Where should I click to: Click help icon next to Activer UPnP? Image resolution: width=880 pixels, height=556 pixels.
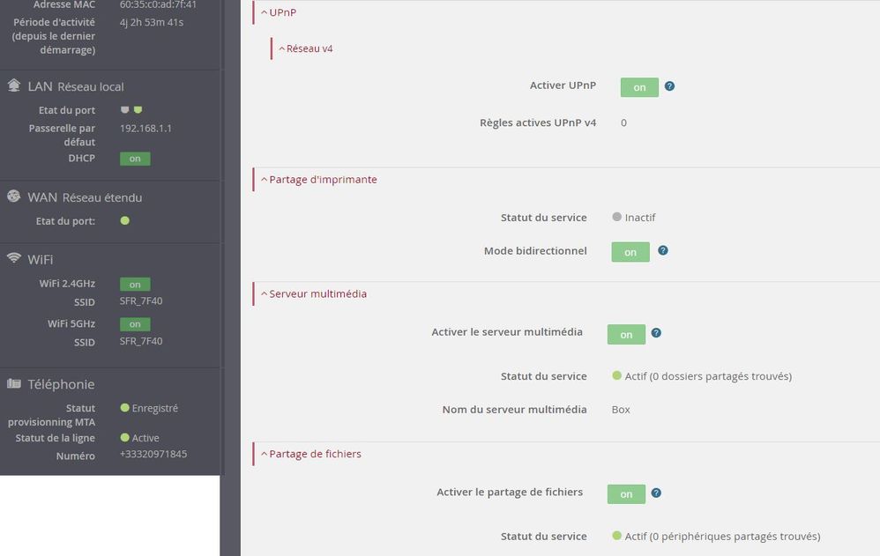click(x=670, y=86)
